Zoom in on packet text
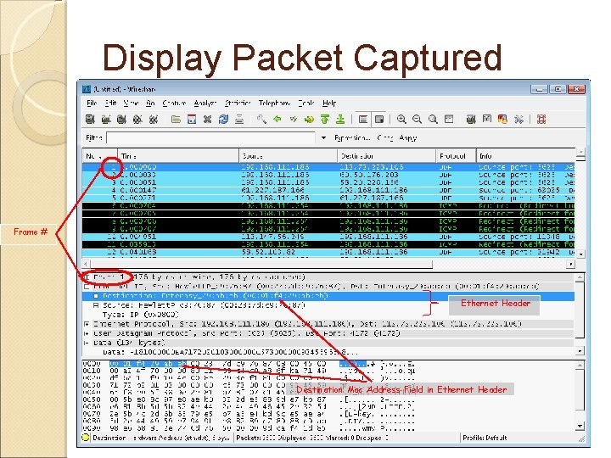The width and height of the screenshot is (611, 458). click(401, 120)
